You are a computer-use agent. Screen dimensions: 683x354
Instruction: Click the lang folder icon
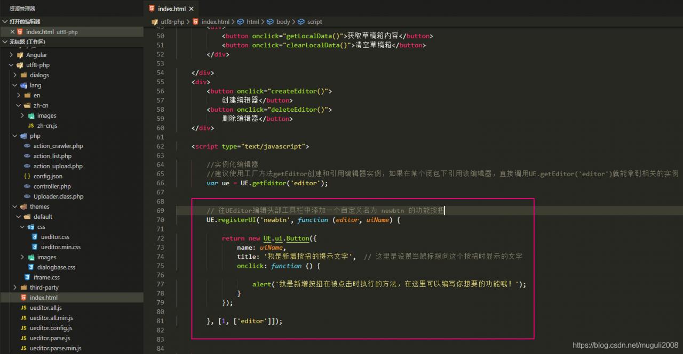(24, 85)
